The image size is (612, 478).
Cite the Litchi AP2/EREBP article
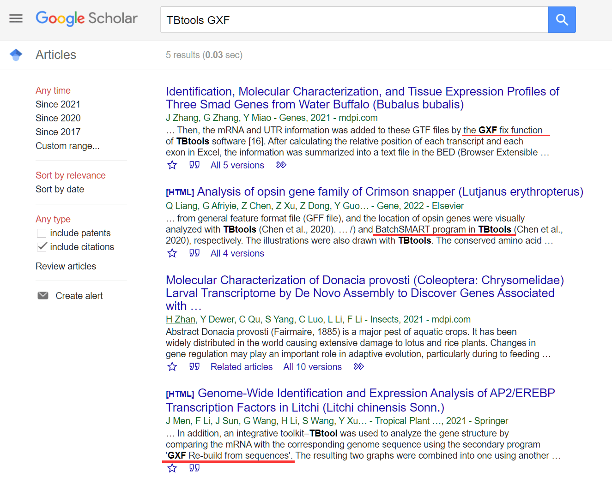click(x=194, y=468)
